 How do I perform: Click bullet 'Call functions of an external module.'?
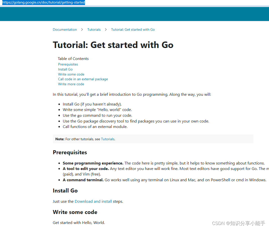tap(95, 127)
